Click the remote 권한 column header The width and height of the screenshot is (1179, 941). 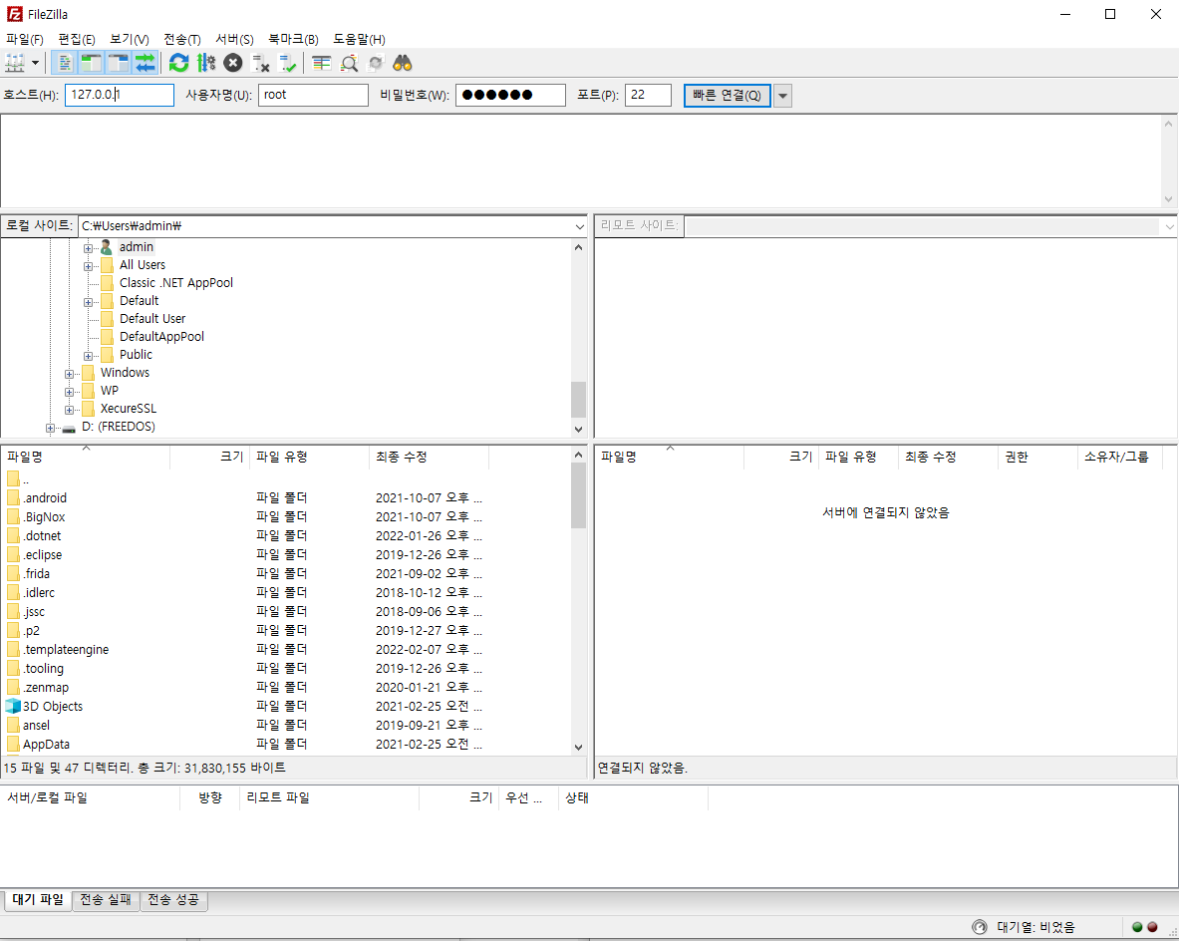1036,457
